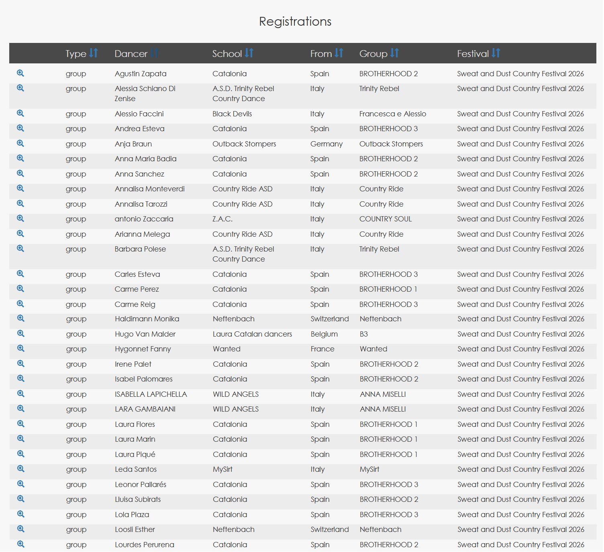Screen dimensions: 604x552
Task: Select dancer name Hugo Van Malder
Action: pos(145,334)
